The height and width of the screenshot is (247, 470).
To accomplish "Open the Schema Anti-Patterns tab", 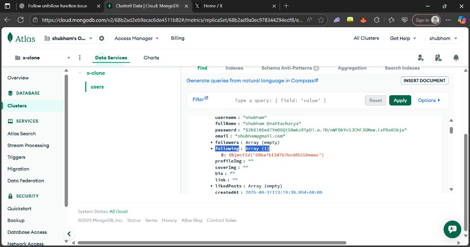I will (290, 68).
